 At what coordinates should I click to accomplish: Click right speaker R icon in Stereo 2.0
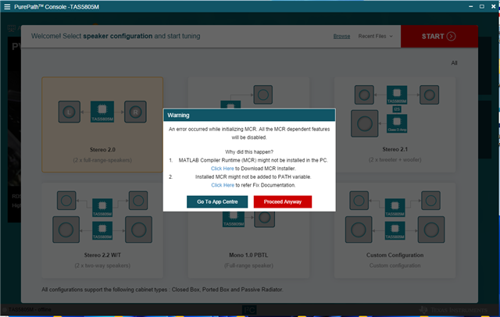point(135,112)
